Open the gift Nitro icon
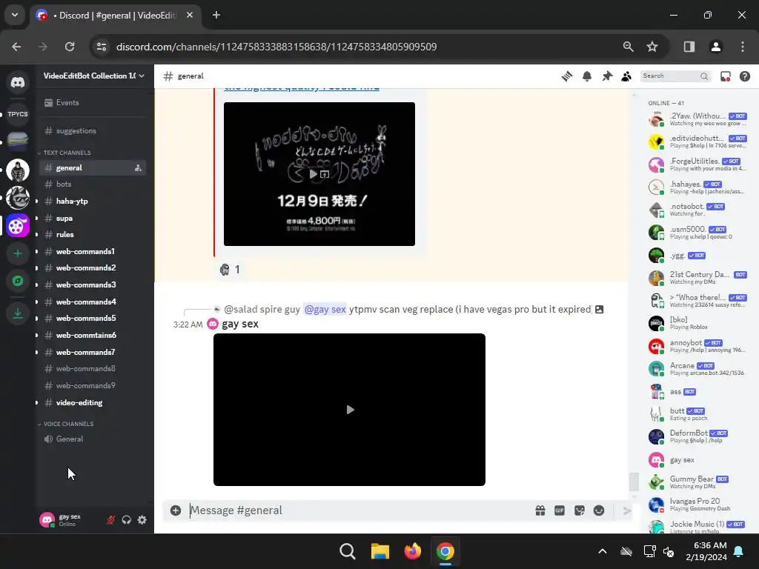Screen dimensions: 759x569 tap(540, 510)
